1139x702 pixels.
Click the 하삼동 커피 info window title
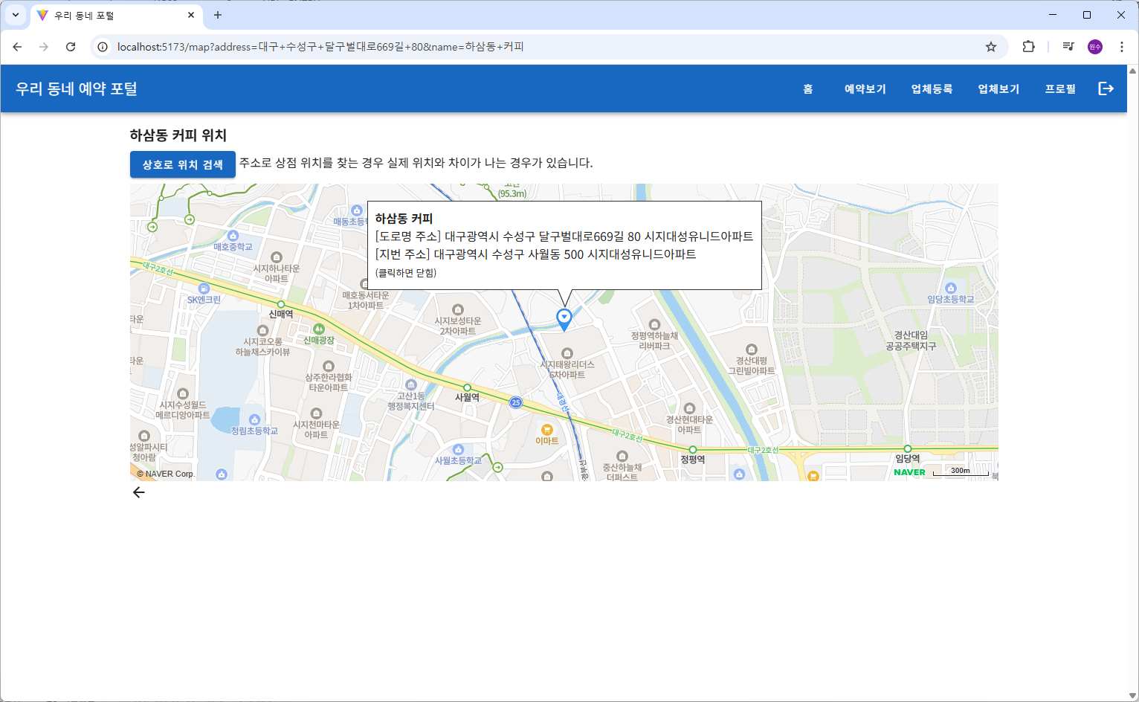pyautogui.click(x=404, y=219)
